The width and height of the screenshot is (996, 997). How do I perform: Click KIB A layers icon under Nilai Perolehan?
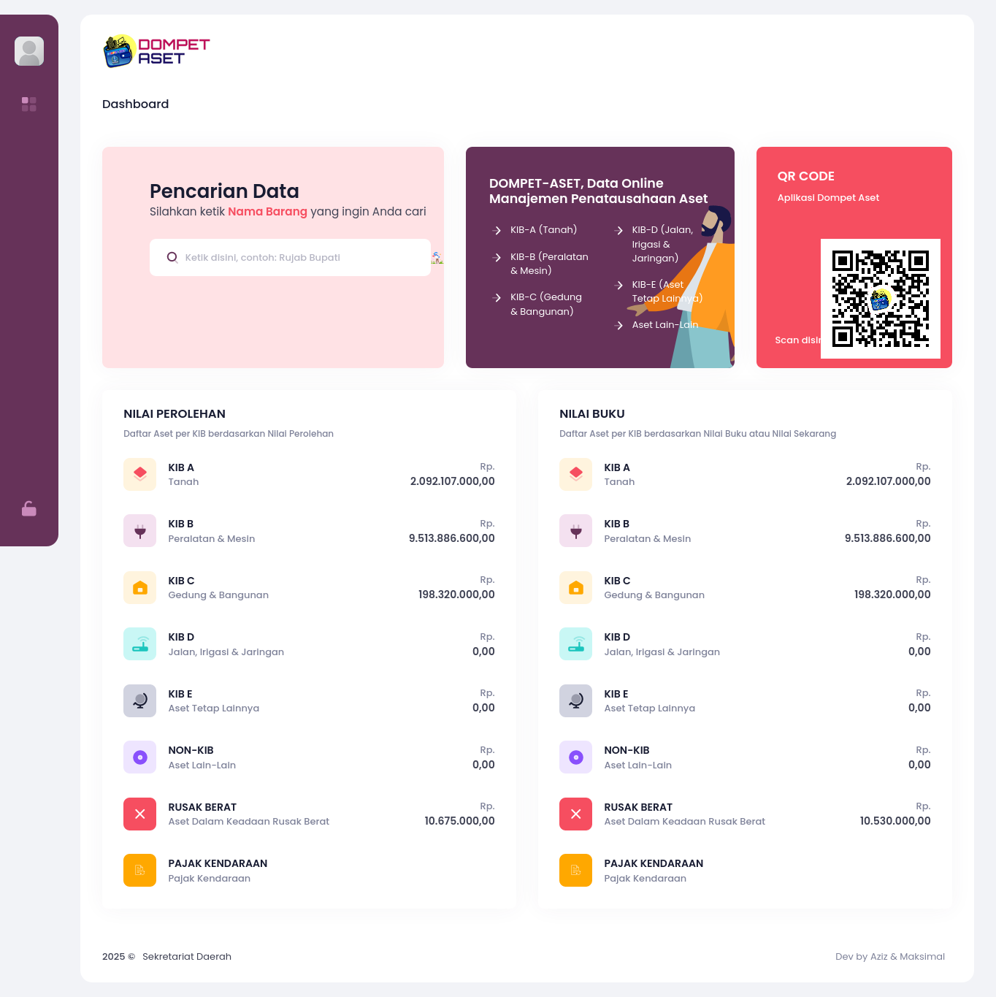pos(140,474)
